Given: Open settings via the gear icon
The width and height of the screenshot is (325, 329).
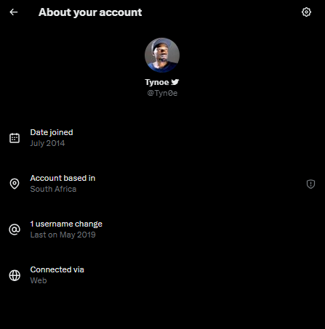Looking at the screenshot, I should pos(306,12).
